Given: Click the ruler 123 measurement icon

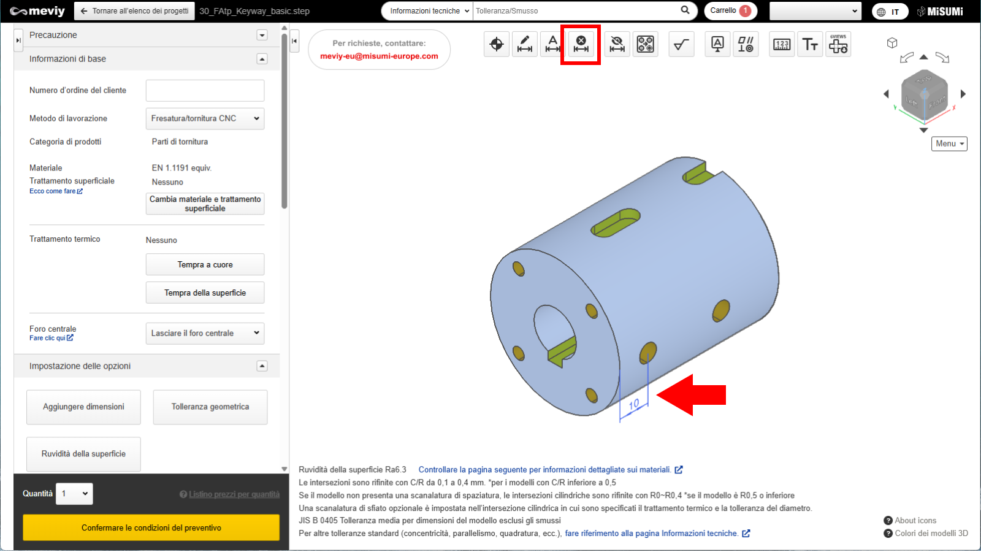Looking at the screenshot, I should [x=782, y=44].
